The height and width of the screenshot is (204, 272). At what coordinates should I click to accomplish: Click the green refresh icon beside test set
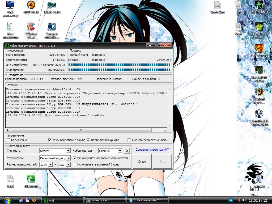[x=127, y=151]
